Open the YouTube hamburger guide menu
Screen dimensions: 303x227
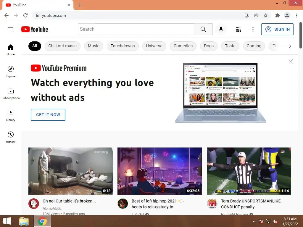tap(11, 29)
